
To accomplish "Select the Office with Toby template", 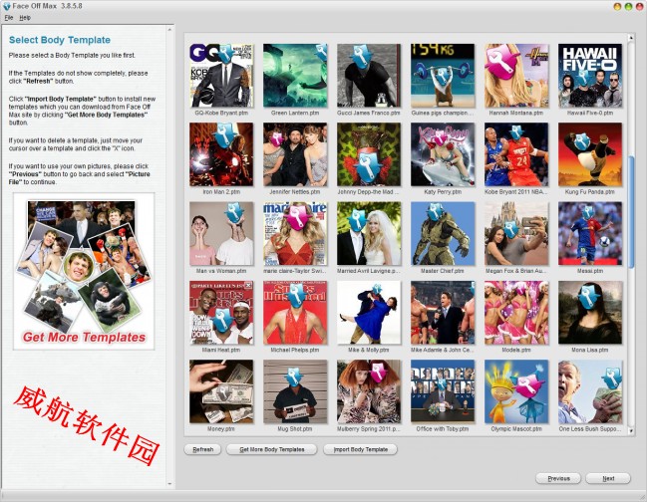I will click(443, 391).
